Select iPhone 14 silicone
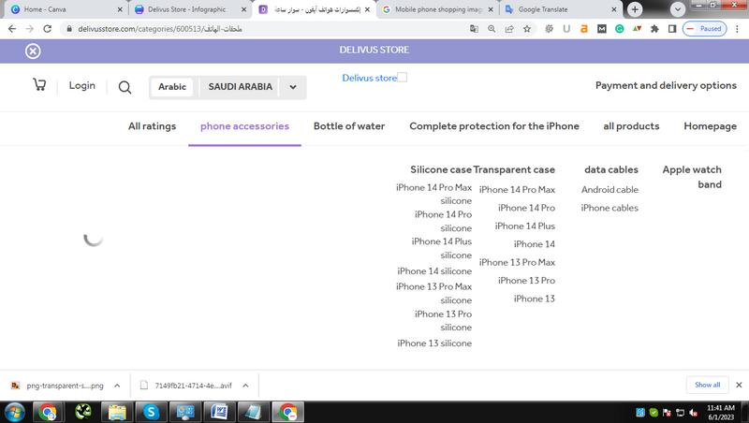749x423 pixels. 434,270
